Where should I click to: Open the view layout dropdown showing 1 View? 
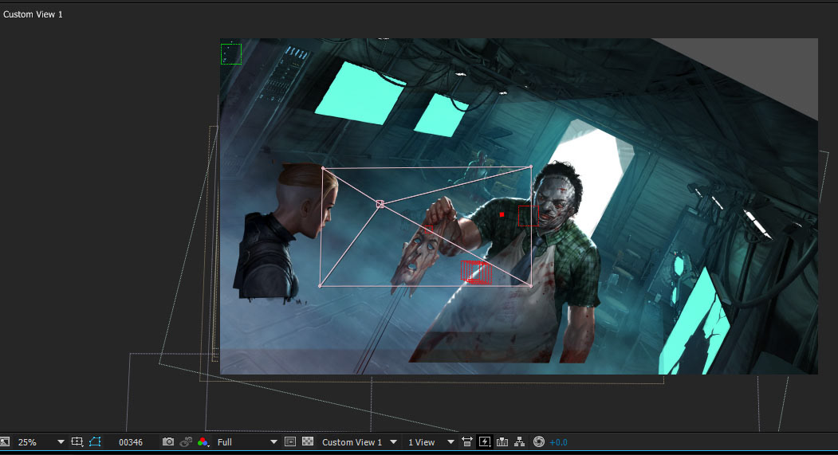(x=431, y=442)
